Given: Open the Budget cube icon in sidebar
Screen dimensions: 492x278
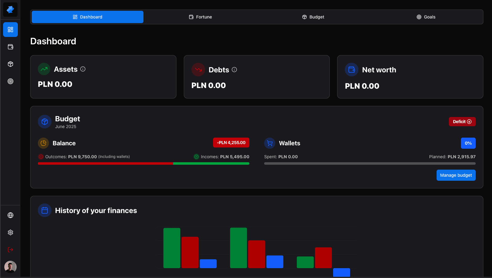Looking at the screenshot, I should point(10,64).
